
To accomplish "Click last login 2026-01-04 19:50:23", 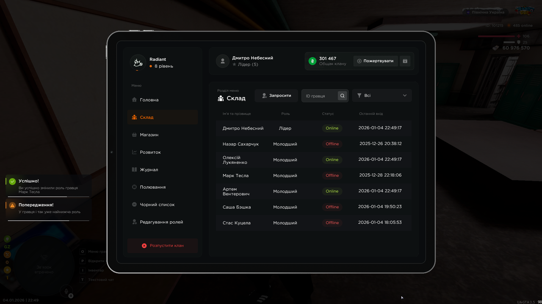I will pos(380,207).
